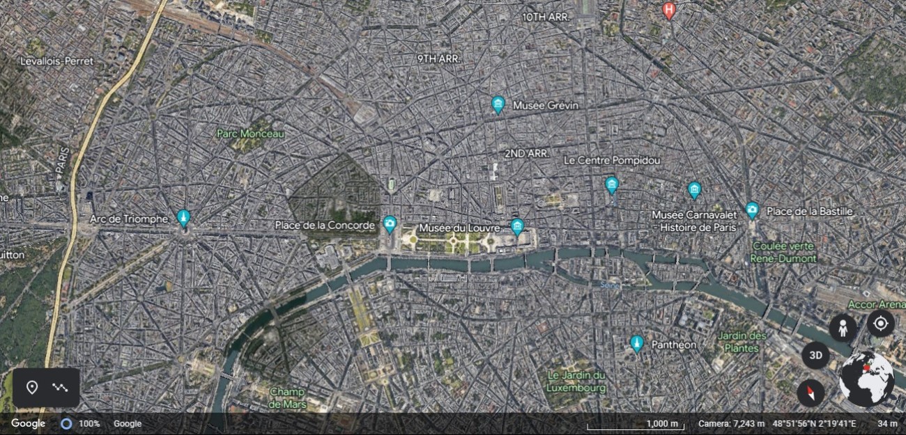Click the Place de la Bastille camera pin

pos(752,209)
